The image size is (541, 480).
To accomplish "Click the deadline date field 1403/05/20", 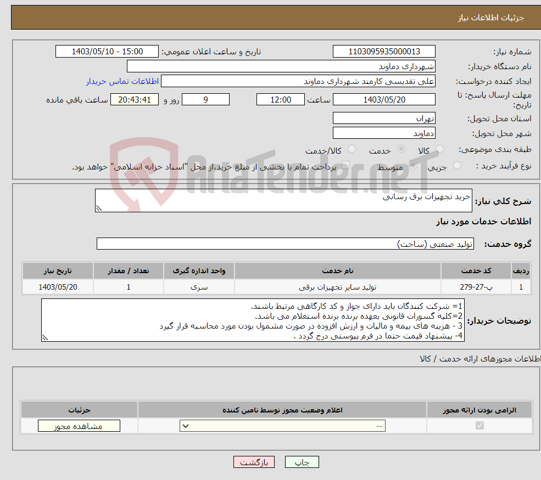I will [384, 100].
